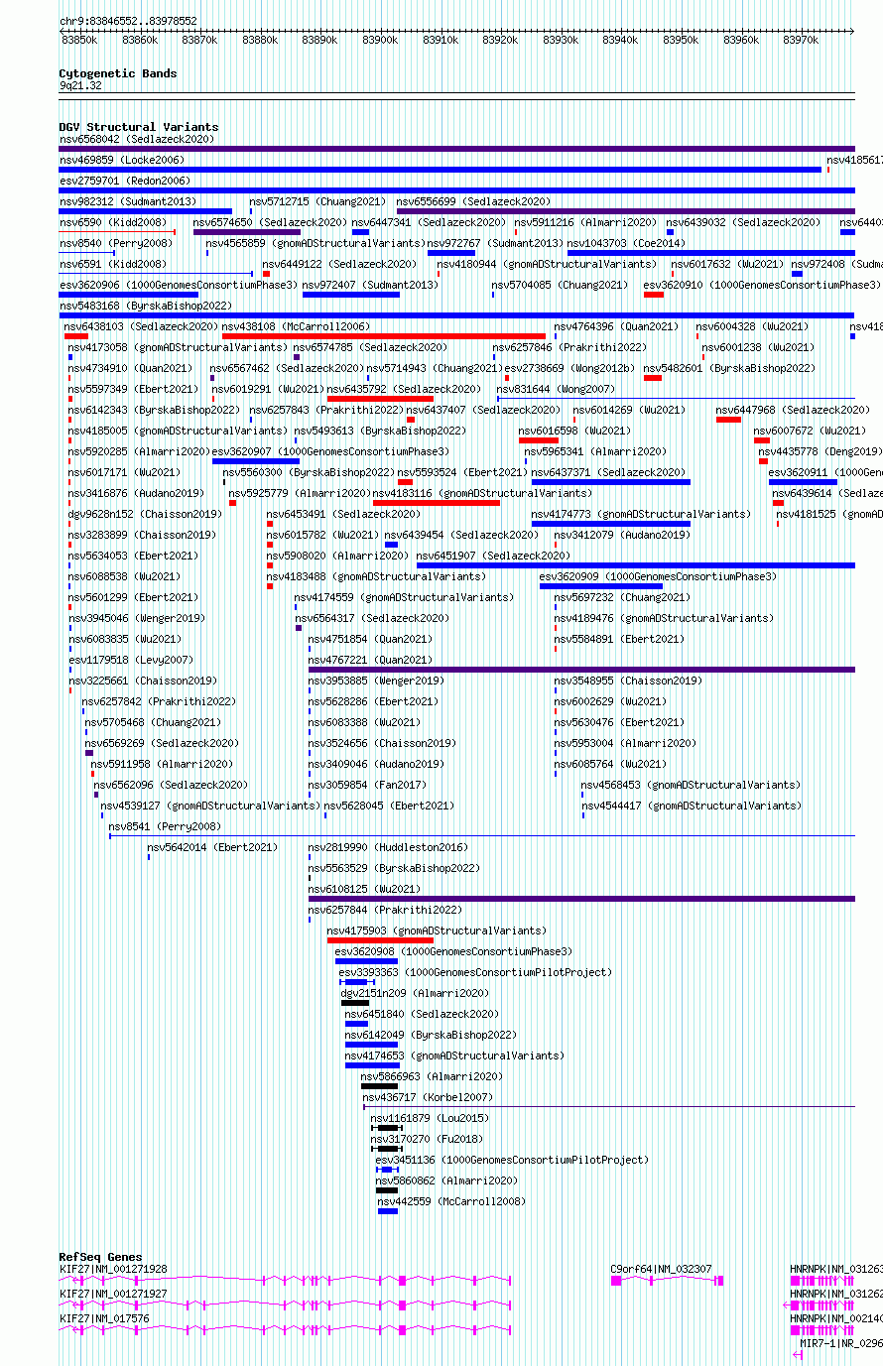Viewport: 883px width, 1366px height.
Task: Click variant nsv4175903 (gnomADStructuralVariants)
Action: (437, 931)
